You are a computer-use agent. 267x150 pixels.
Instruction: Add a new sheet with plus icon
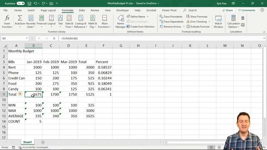point(43,142)
